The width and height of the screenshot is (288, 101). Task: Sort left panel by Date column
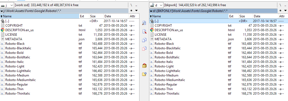[x=116, y=16]
